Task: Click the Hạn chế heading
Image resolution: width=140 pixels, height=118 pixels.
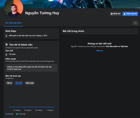Action: 9,51
